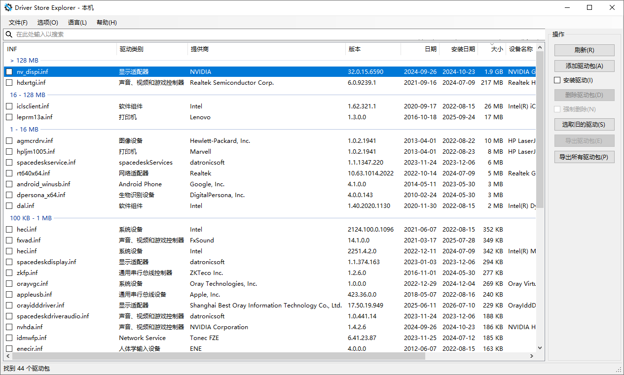The width and height of the screenshot is (624, 375).
Task: Click the 添加驱动包(A) button
Action: point(585,66)
